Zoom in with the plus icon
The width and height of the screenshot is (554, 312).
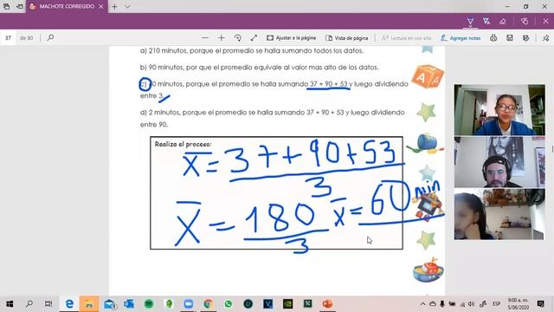222,38
